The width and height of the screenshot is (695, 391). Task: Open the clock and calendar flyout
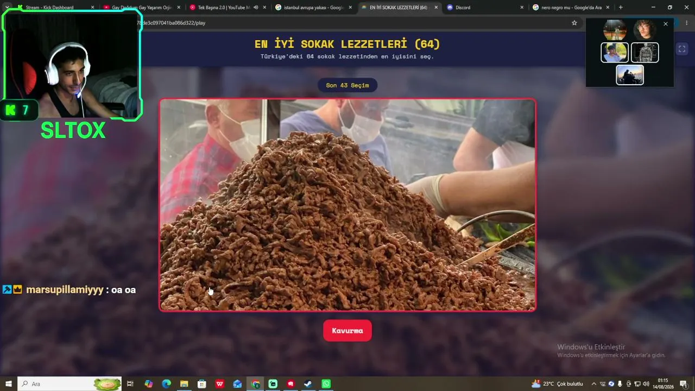[663, 384]
